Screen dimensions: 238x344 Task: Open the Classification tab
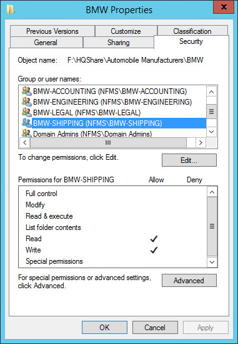tap(192, 31)
